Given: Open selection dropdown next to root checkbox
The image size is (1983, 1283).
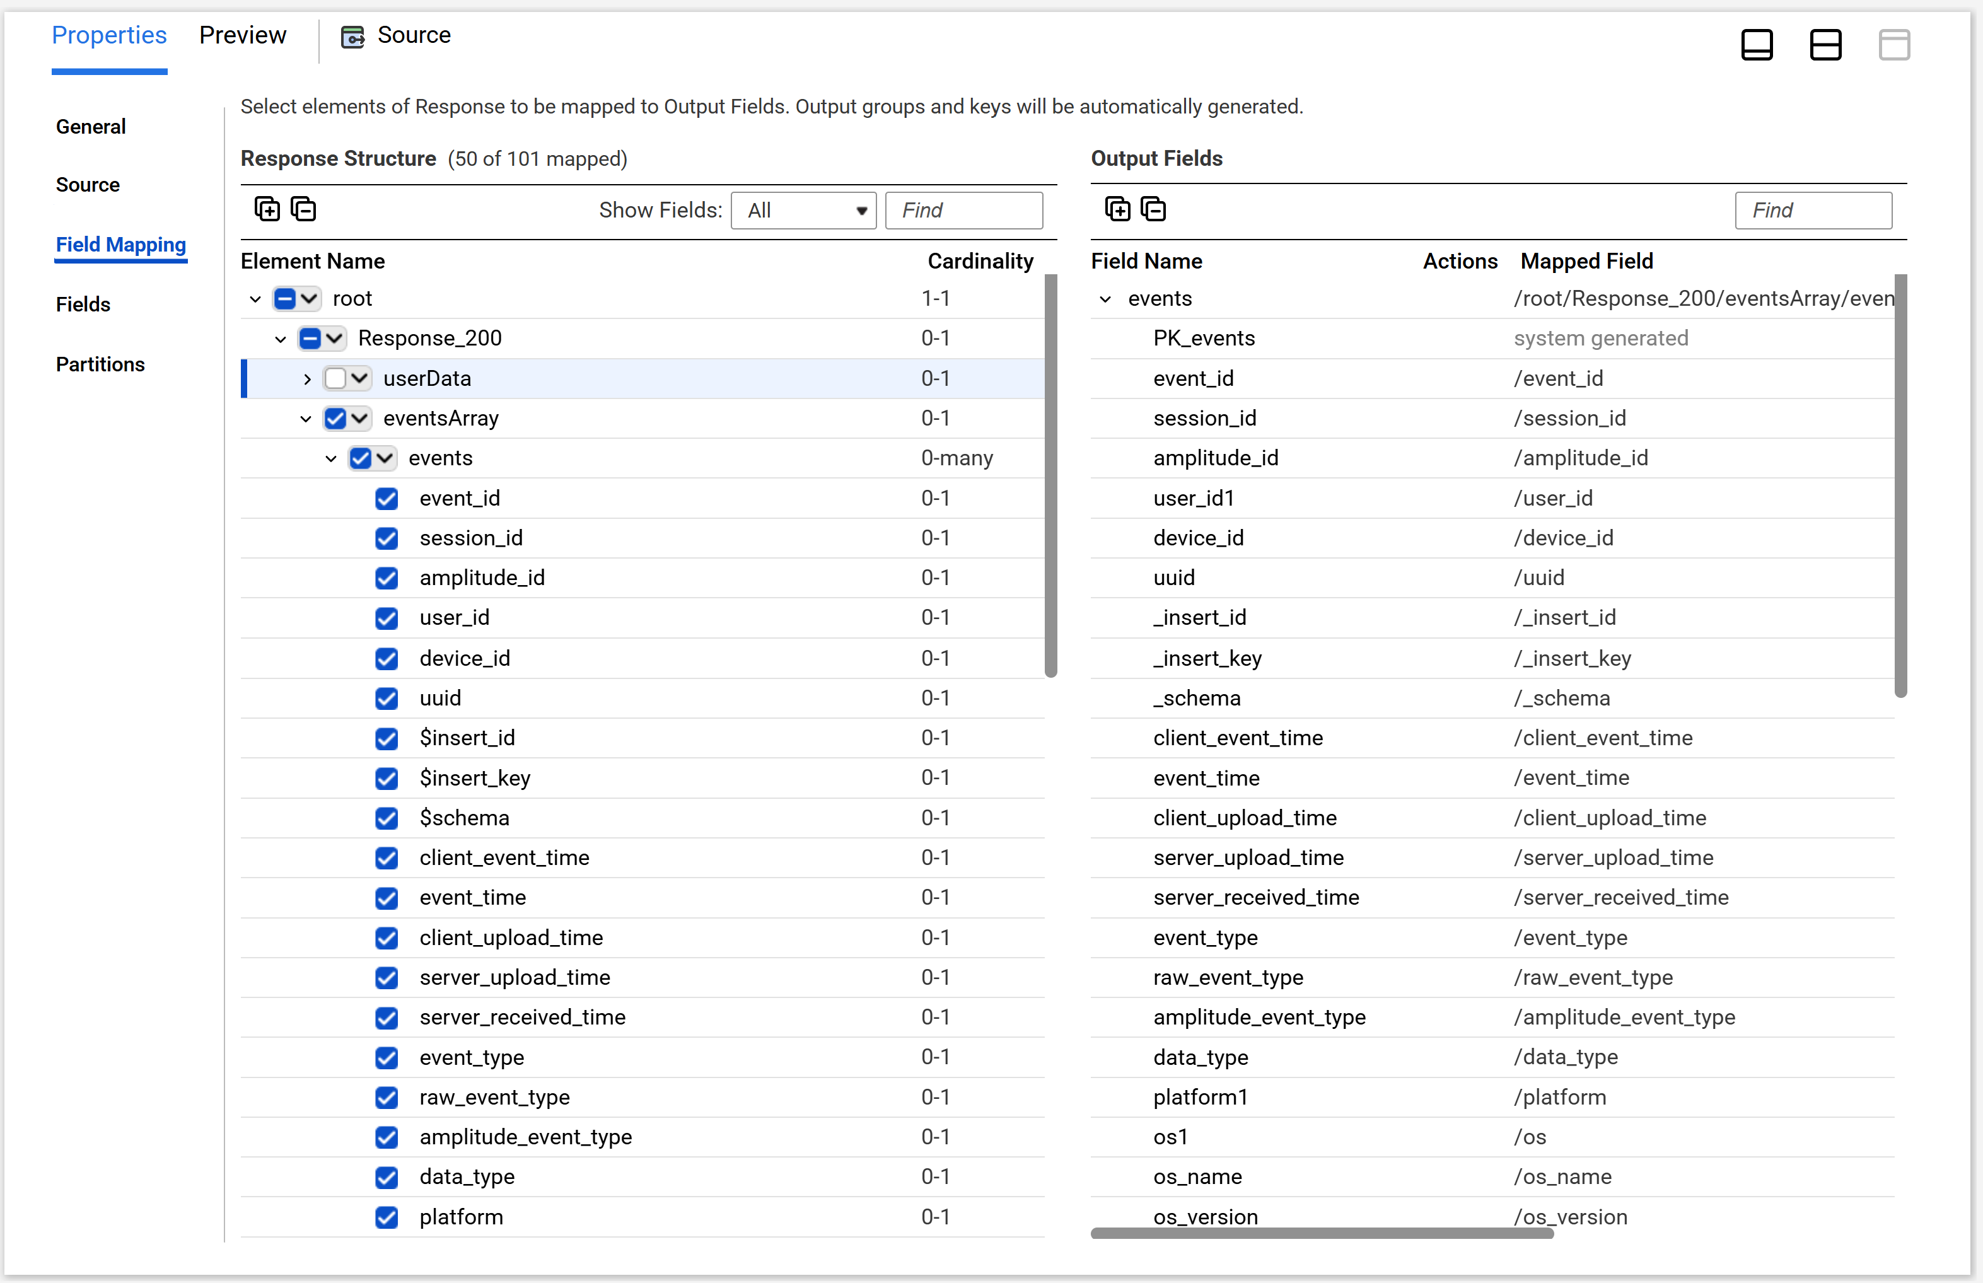Looking at the screenshot, I should (309, 298).
